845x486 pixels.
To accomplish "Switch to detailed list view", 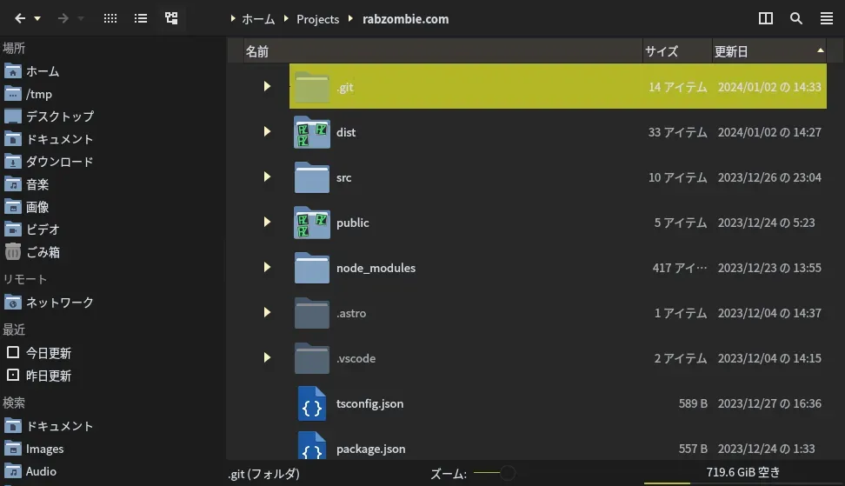I will [x=141, y=18].
